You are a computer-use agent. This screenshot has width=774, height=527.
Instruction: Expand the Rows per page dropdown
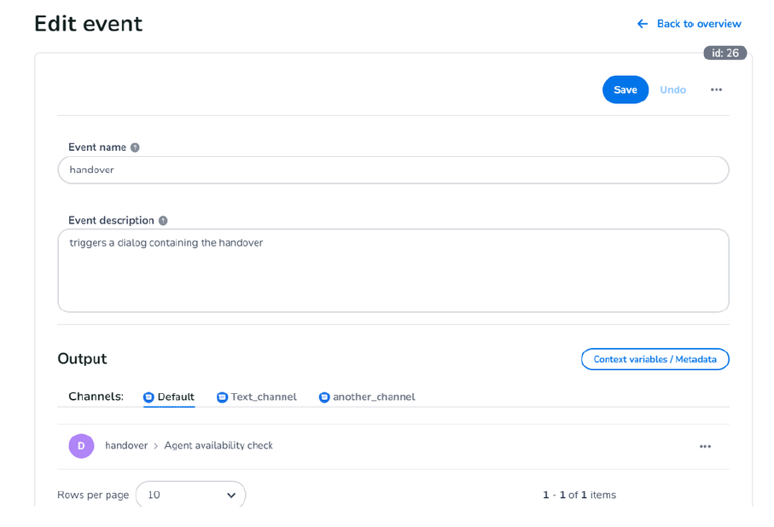(x=190, y=495)
